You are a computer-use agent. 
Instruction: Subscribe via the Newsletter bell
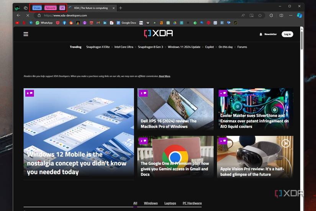pyautogui.click(x=268, y=34)
